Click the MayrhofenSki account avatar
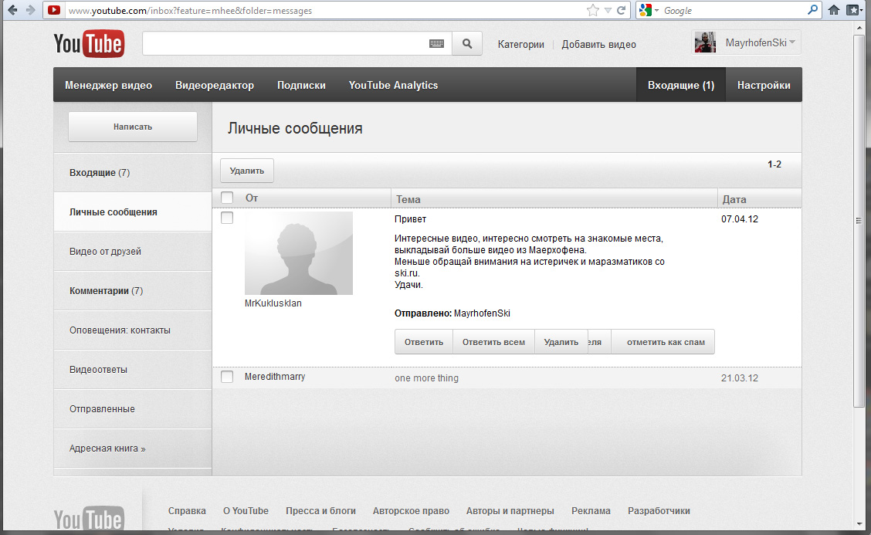 point(705,42)
